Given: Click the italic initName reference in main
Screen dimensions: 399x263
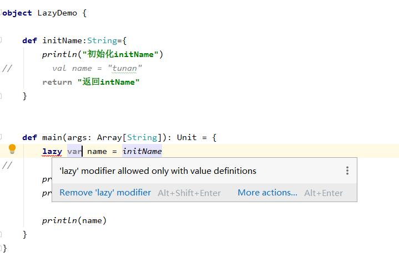Looking at the screenshot, I should pyautogui.click(x=142, y=151).
